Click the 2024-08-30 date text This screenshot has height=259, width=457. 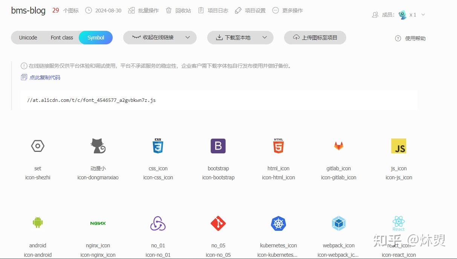pyautogui.click(x=108, y=11)
